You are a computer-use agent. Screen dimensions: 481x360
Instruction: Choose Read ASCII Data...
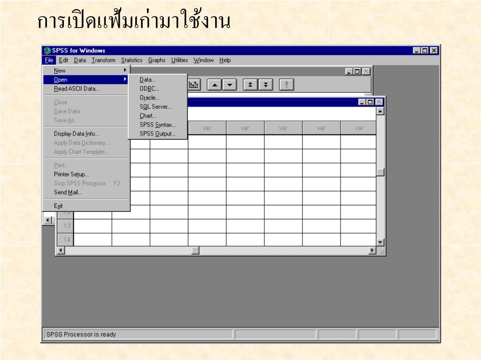[x=86, y=89]
